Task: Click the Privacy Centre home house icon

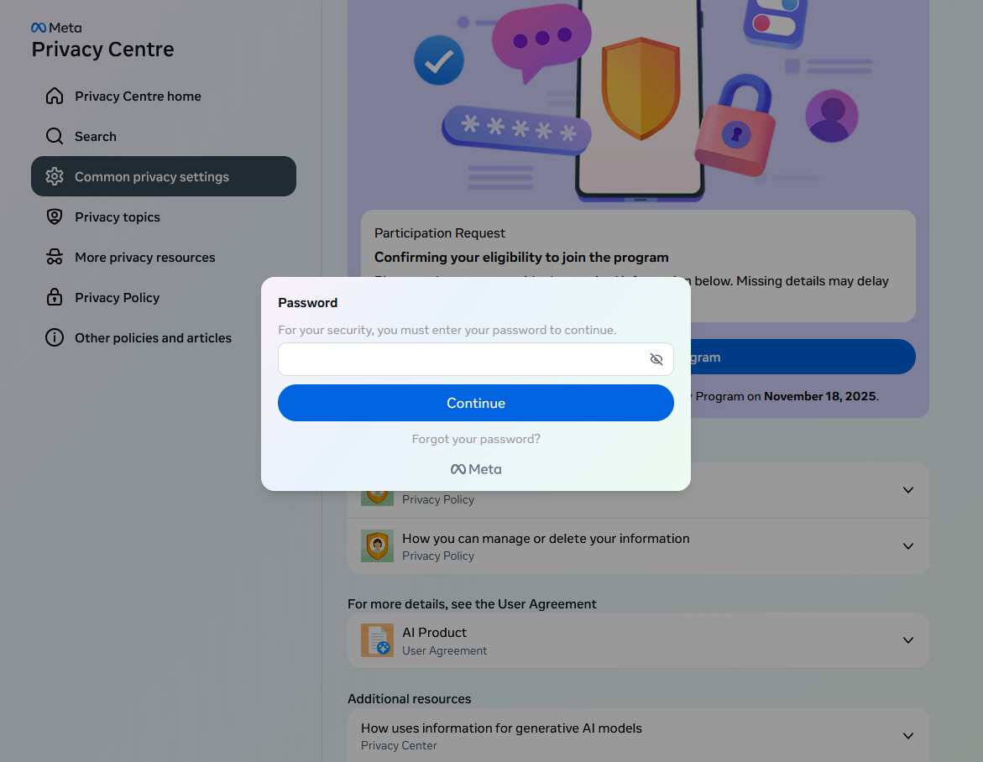Action: [x=55, y=96]
